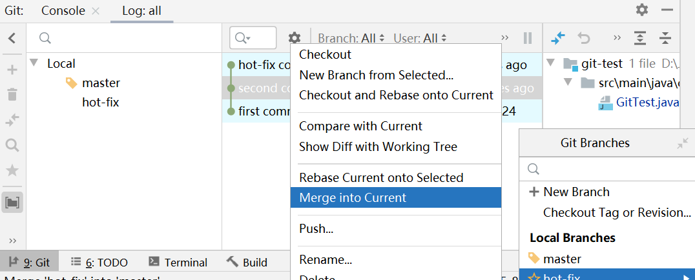The image size is (695, 280).
Task: Collapse the branches pane with left arrow
Action: click(x=12, y=38)
